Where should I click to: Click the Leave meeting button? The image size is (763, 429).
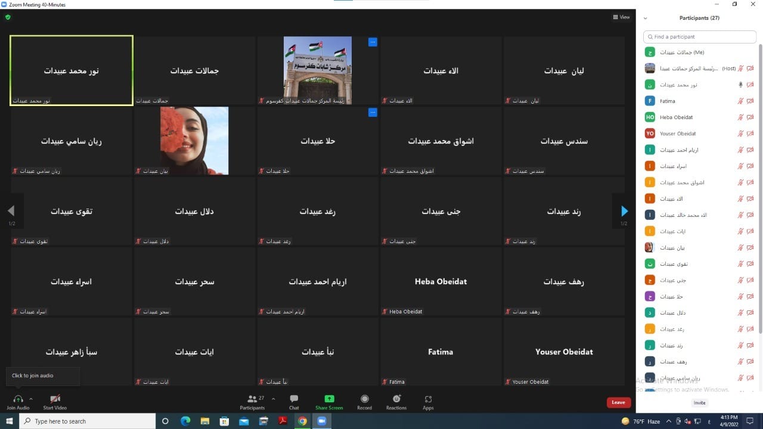[618, 402]
